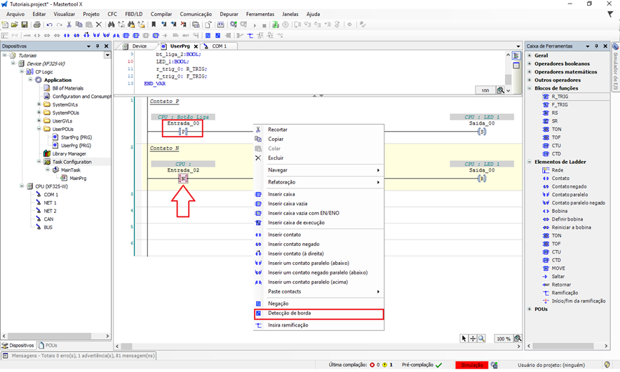Choose the MOVE ladder element
This screenshot has height=372, width=620.
[x=558, y=268]
